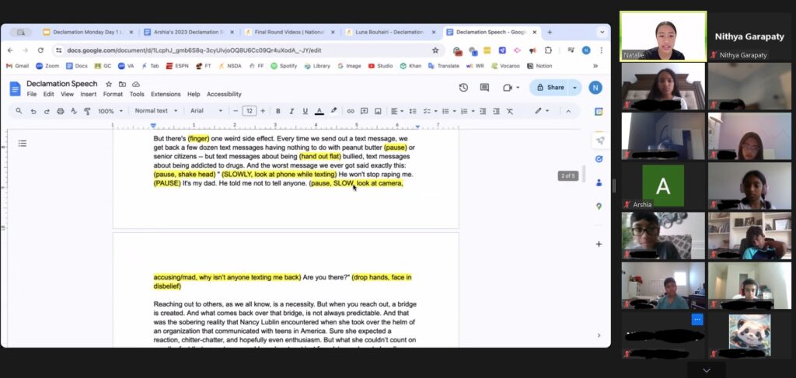This screenshot has height=378, width=796.
Task: Star the Declaration Speech document
Action: click(109, 84)
